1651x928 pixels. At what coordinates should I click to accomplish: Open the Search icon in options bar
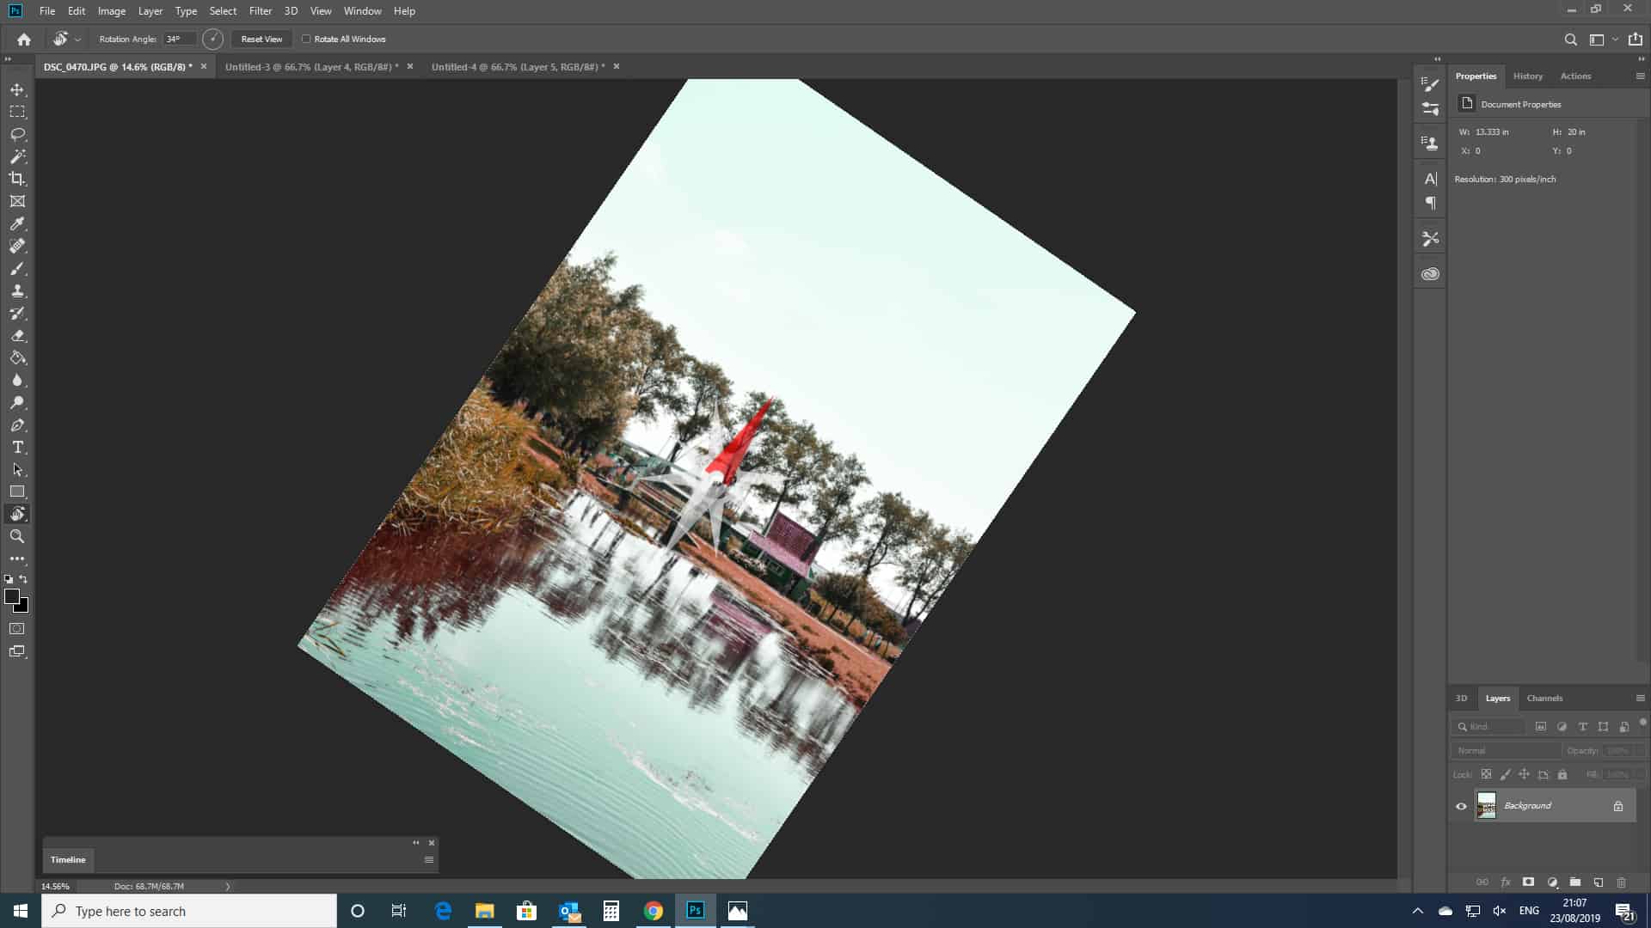pyautogui.click(x=1570, y=40)
